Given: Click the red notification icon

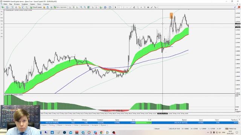Looking at the screenshot, I should coord(239,7).
